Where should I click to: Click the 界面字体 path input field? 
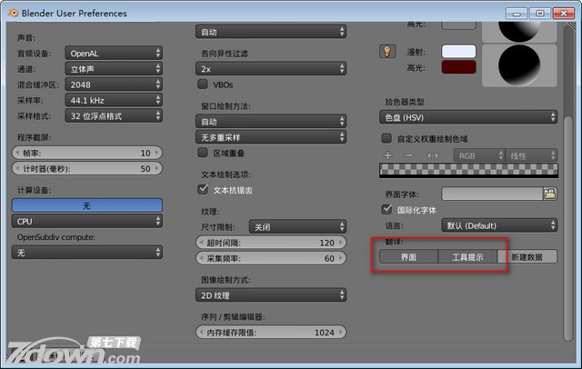pyautogui.click(x=492, y=194)
